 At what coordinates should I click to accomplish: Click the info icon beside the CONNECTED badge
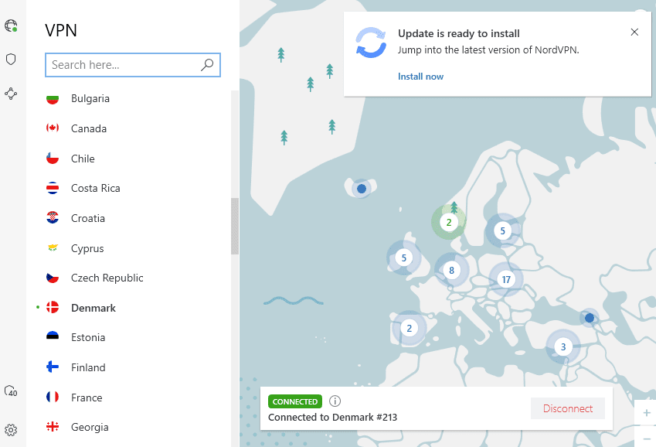pyautogui.click(x=335, y=401)
